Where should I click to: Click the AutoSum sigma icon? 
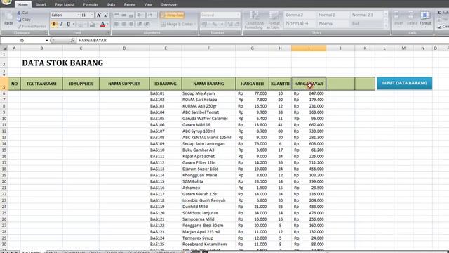[439, 13]
